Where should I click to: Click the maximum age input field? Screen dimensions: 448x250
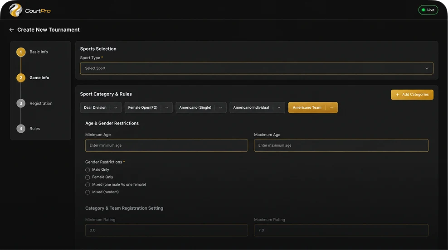(x=341, y=145)
